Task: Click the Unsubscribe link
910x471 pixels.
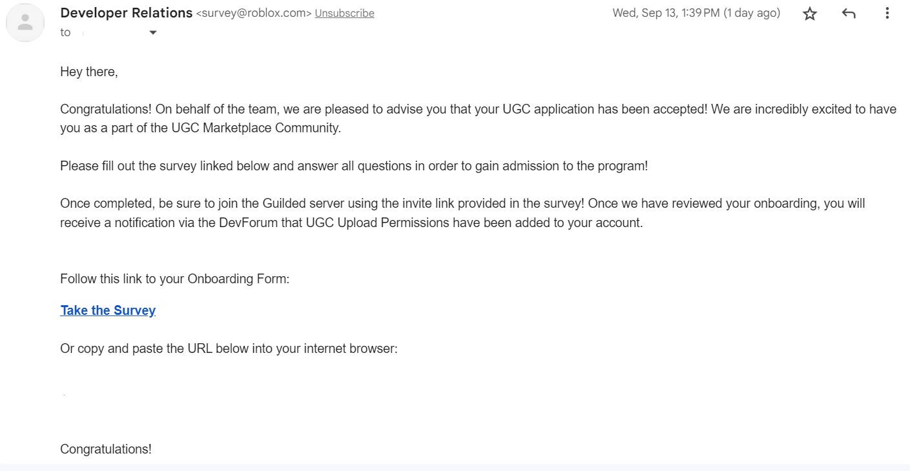Action: (x=344, y=13)
